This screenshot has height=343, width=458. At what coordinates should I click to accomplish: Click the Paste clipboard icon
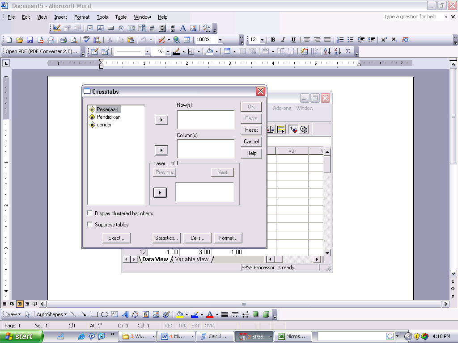pyautogui.click(x=131, y=40)
